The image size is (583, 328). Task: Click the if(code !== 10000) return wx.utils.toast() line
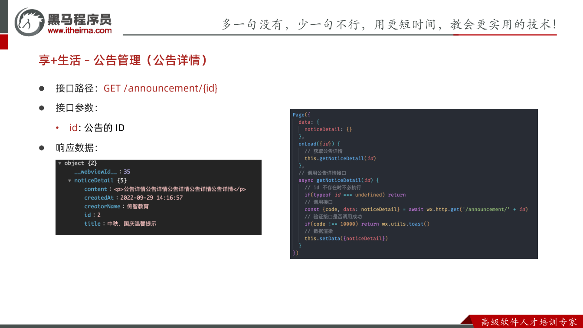coord(367,224)
